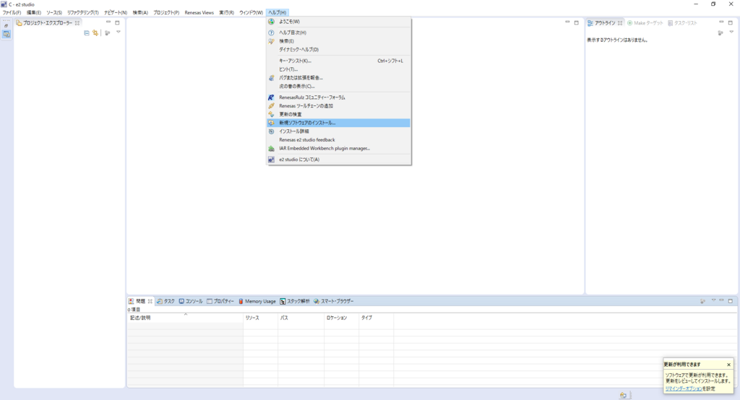Screen dimensions: 740x400
Task: Click the ようこそ(W) globe icon in Help menu
Action: (x=272, y=22)
